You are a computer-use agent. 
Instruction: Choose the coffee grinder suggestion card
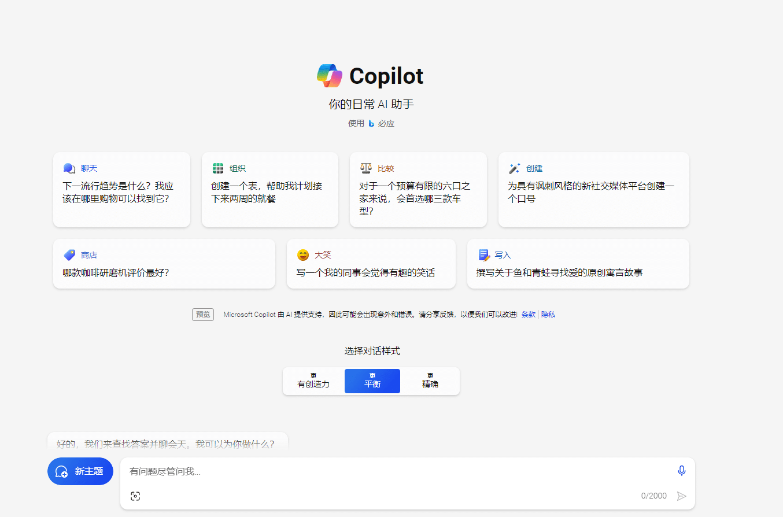164,264
